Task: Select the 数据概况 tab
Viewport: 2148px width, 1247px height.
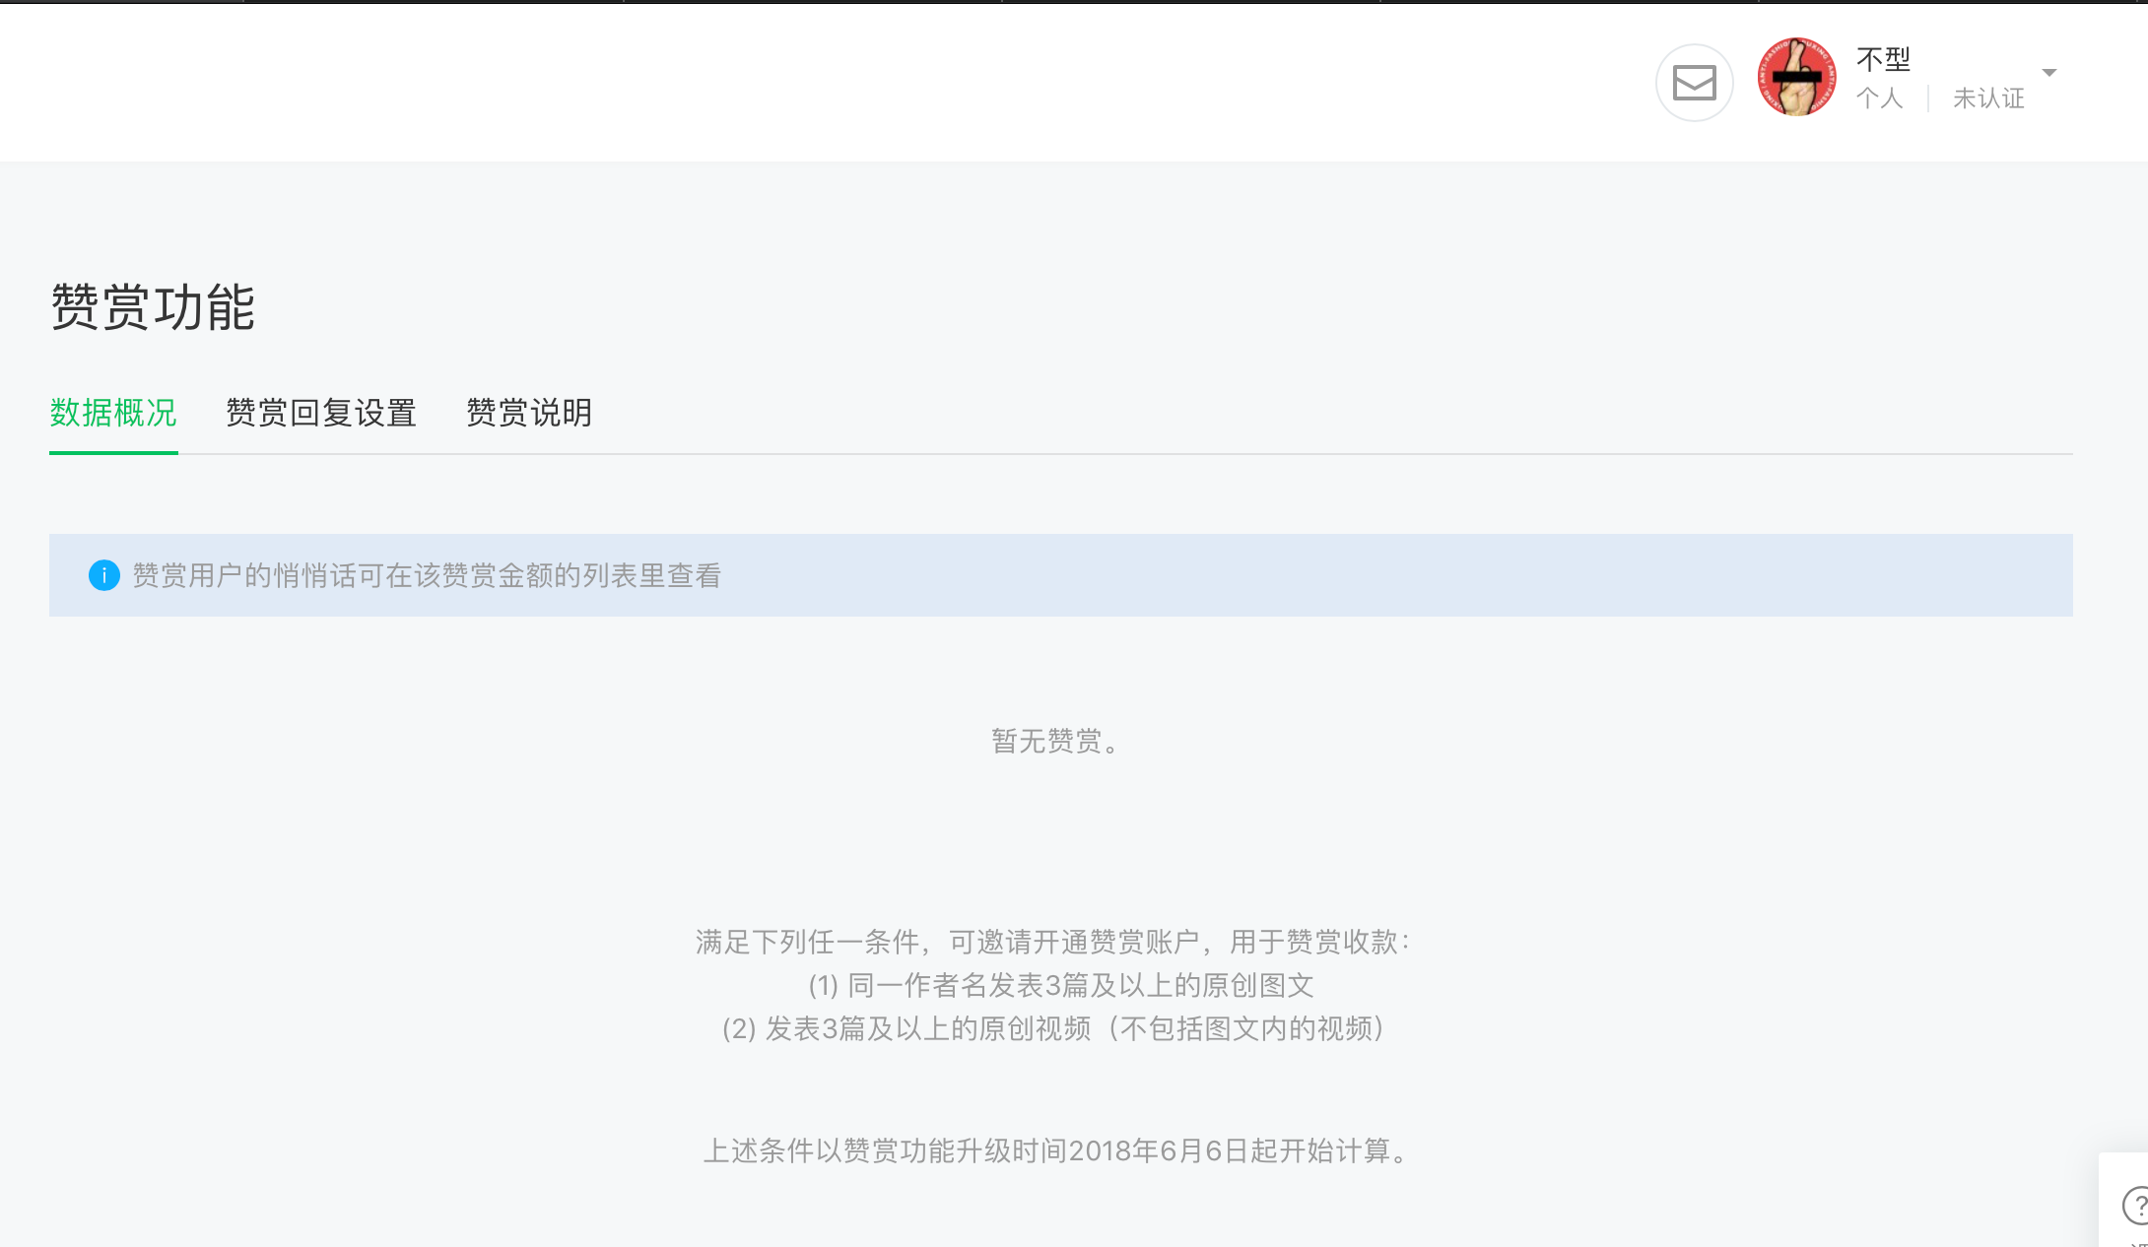Action: pos(113,413)
